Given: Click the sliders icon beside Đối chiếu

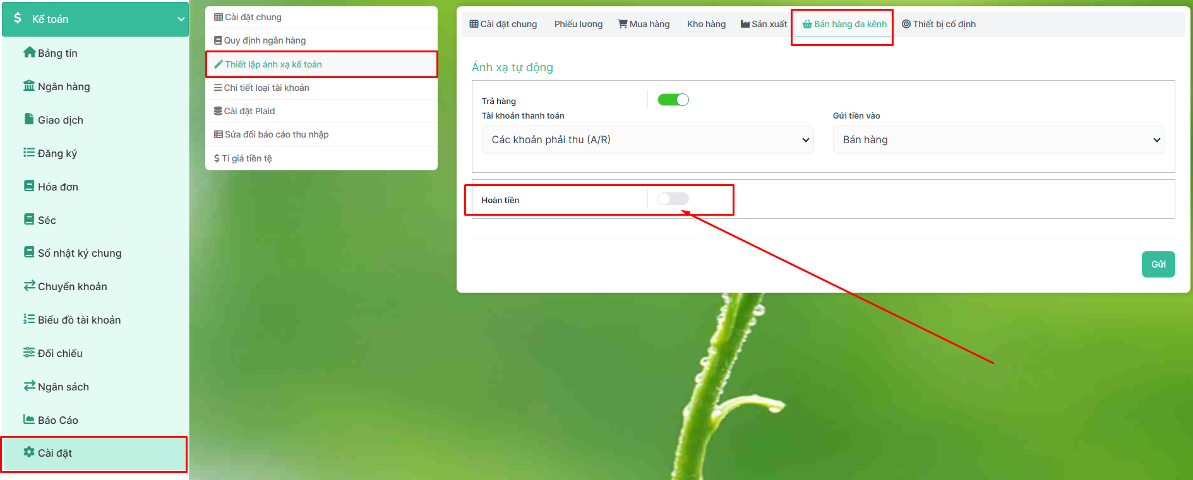Looking at the screenshot, I should tap(29, 353).
